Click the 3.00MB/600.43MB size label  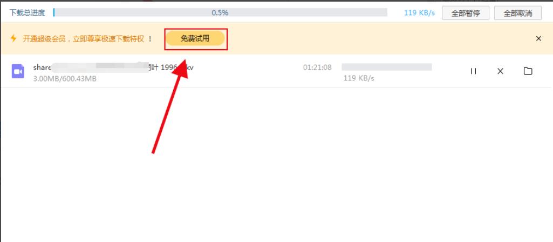[x=65, y=79]
